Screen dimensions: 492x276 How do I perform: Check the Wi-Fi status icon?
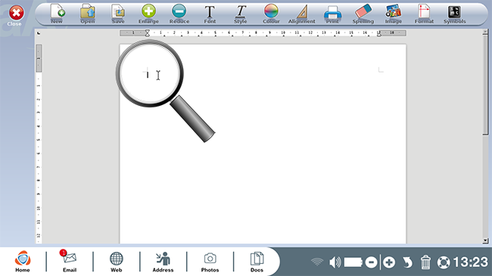[x=317, y=262]
